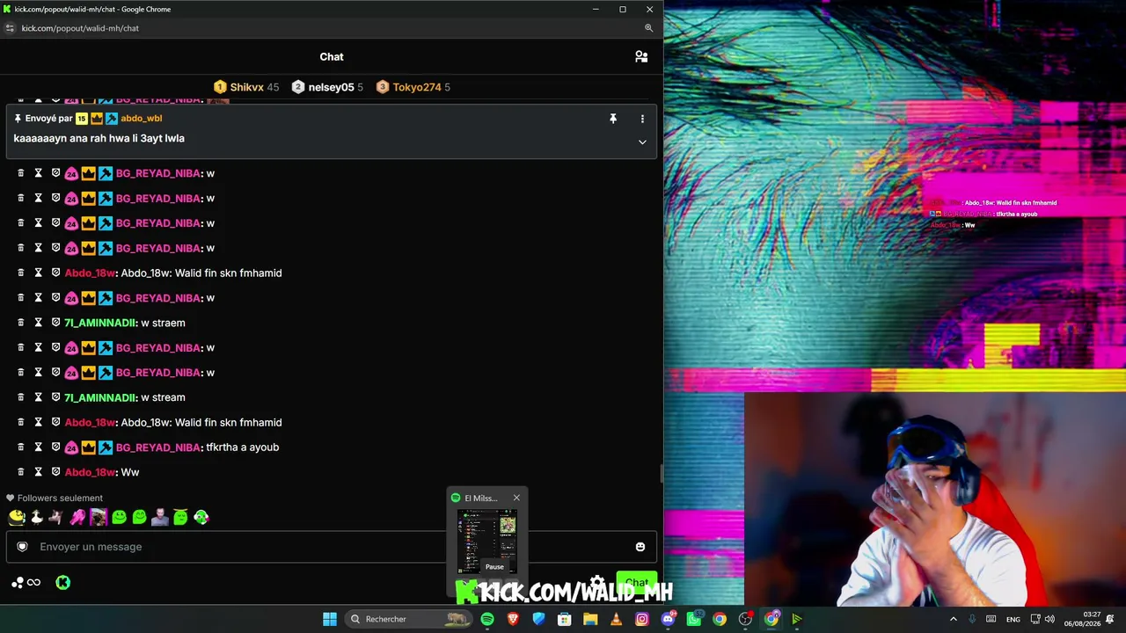Screen dimensions: 1126x633
Task: Pause playback in Spotify preview
Action: point(494,567)
